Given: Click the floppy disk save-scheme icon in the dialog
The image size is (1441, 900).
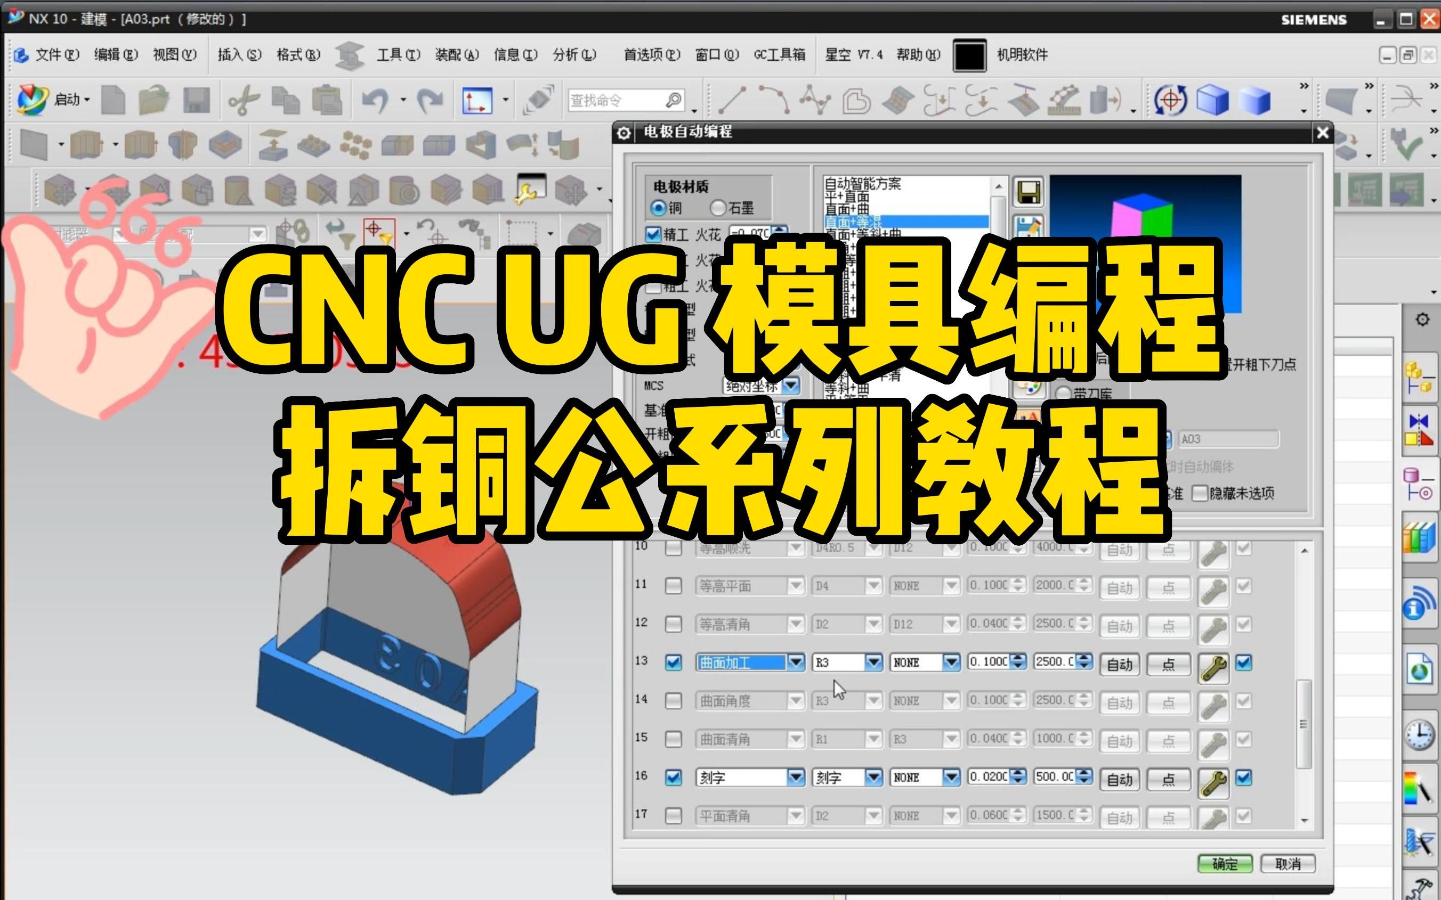Looking at the screenshot, I should (1028, 192).
